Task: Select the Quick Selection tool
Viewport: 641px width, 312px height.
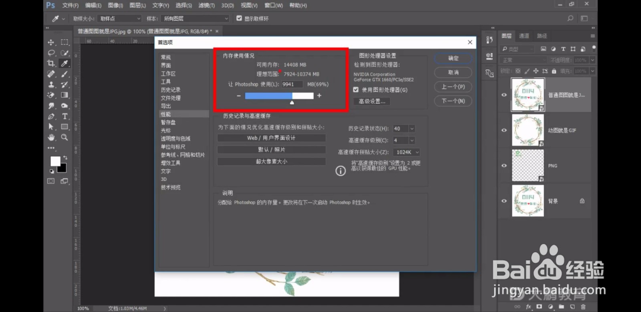Action: [x=64, y=53]
